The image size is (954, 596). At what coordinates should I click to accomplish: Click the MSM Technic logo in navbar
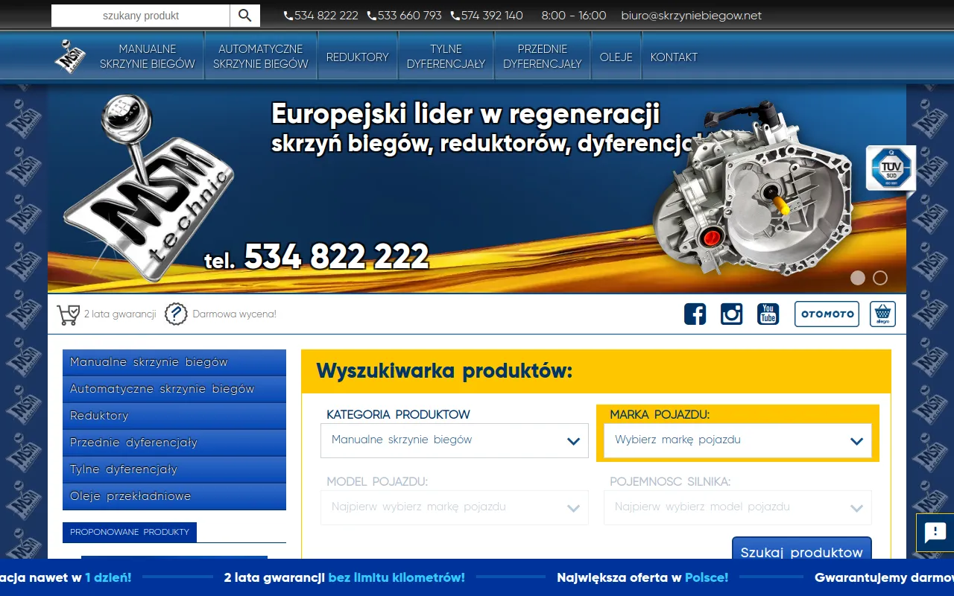(71, 57)
